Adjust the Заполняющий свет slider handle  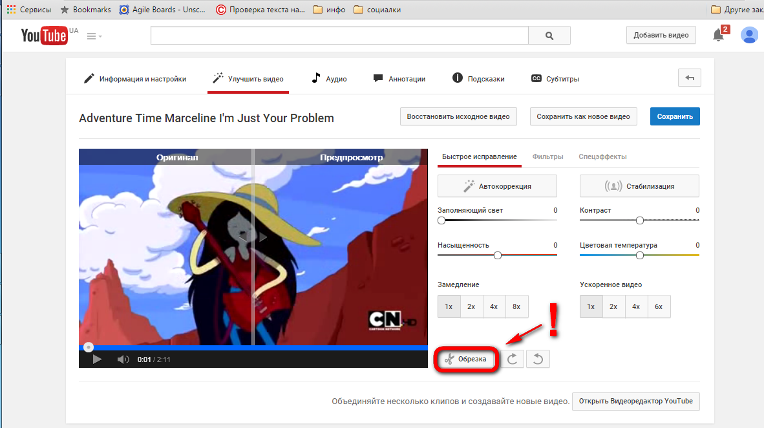click(441, 220)
